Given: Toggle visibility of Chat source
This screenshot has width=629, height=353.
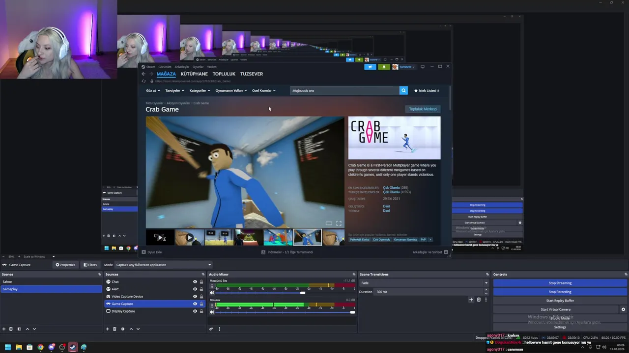Looking at the screenshot, I should click(195, 282).
